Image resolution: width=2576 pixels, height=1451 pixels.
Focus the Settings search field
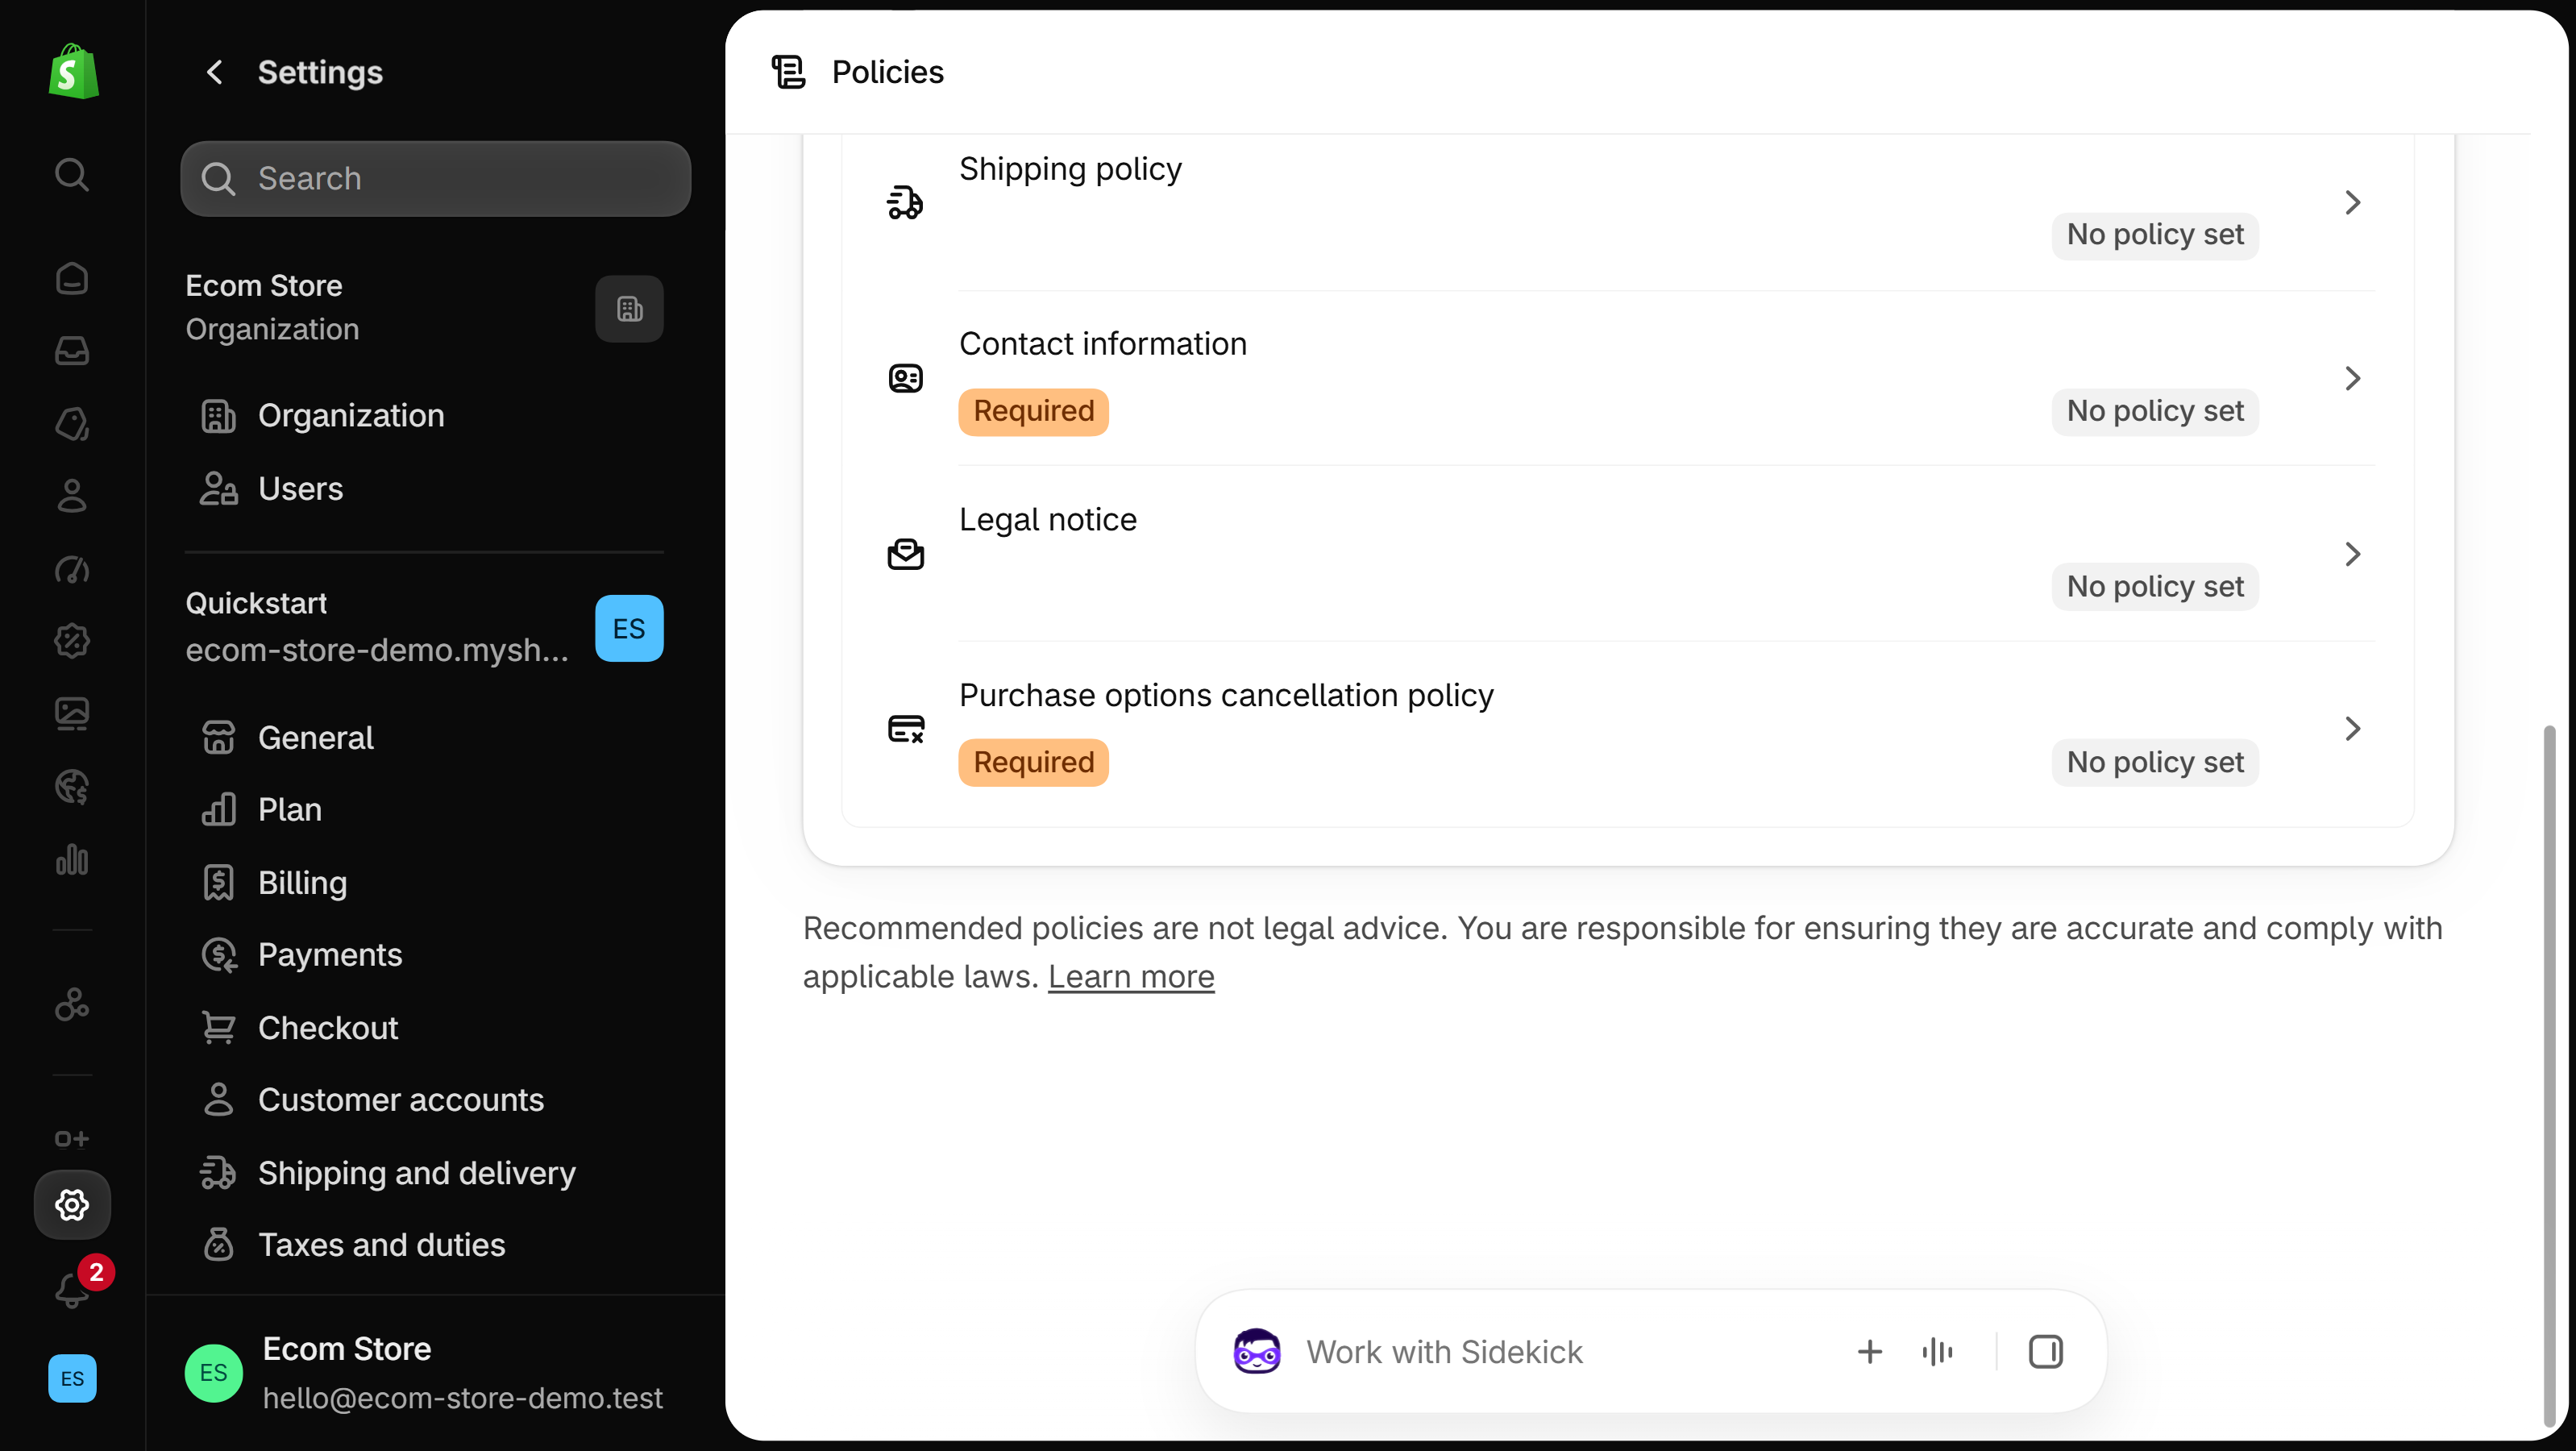[x=436, y=178]
